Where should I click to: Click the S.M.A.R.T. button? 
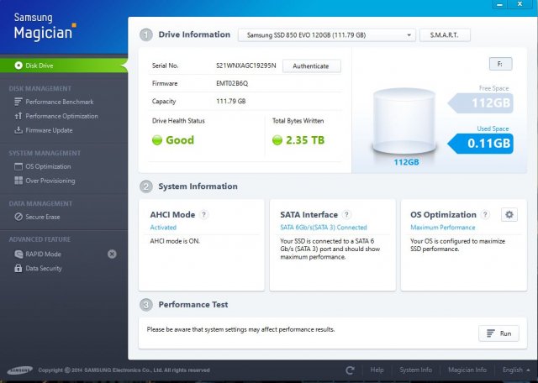point(445,35)
